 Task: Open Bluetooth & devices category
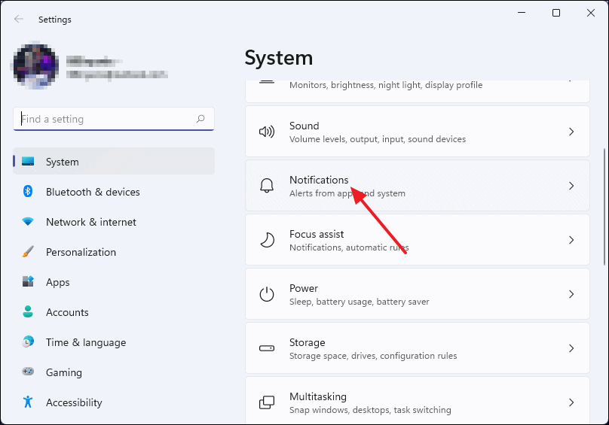pos(114,192)
